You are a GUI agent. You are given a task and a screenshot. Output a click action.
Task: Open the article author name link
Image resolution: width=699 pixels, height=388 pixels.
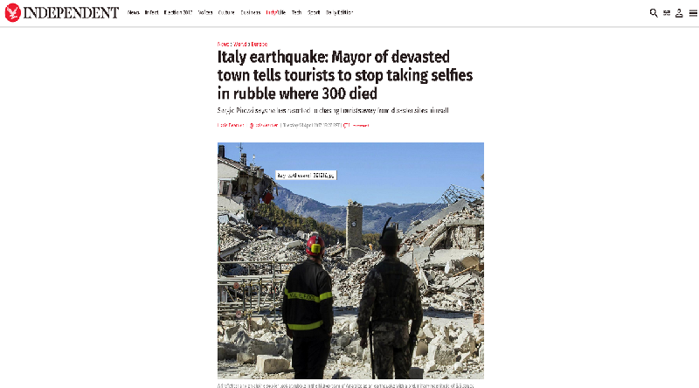point(231,125)
